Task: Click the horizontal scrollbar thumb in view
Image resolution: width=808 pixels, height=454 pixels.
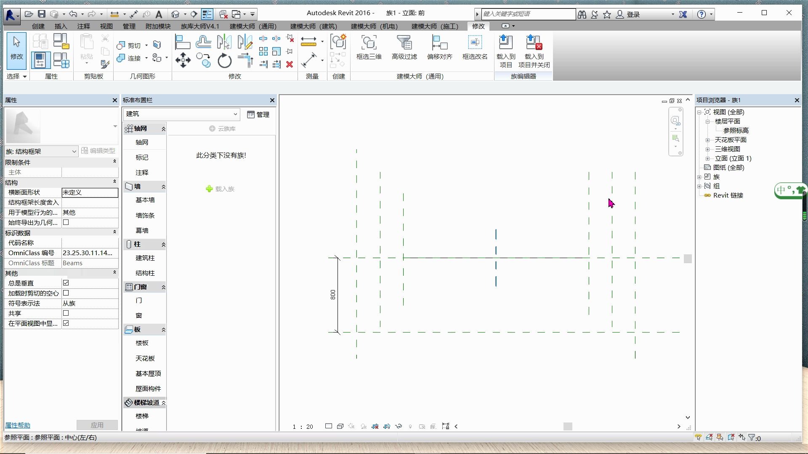Action: pyautogui.click(x=568, y=426)
